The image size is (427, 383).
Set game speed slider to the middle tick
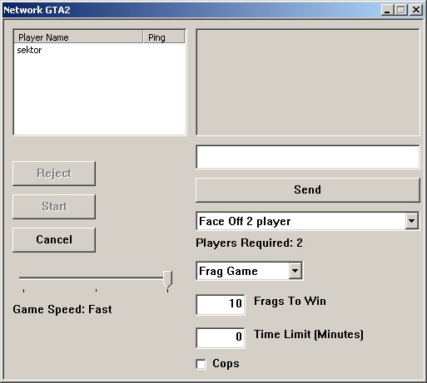pyautogui.click(x=96, y=278)
